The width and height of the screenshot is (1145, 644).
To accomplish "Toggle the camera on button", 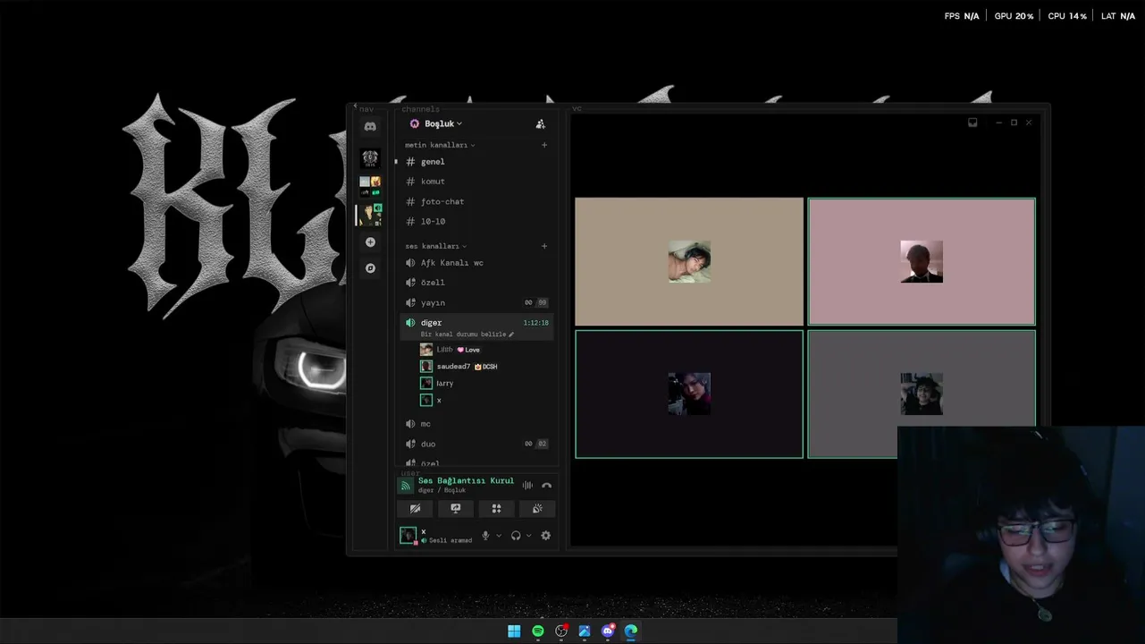I will click(x=415, y=509).
